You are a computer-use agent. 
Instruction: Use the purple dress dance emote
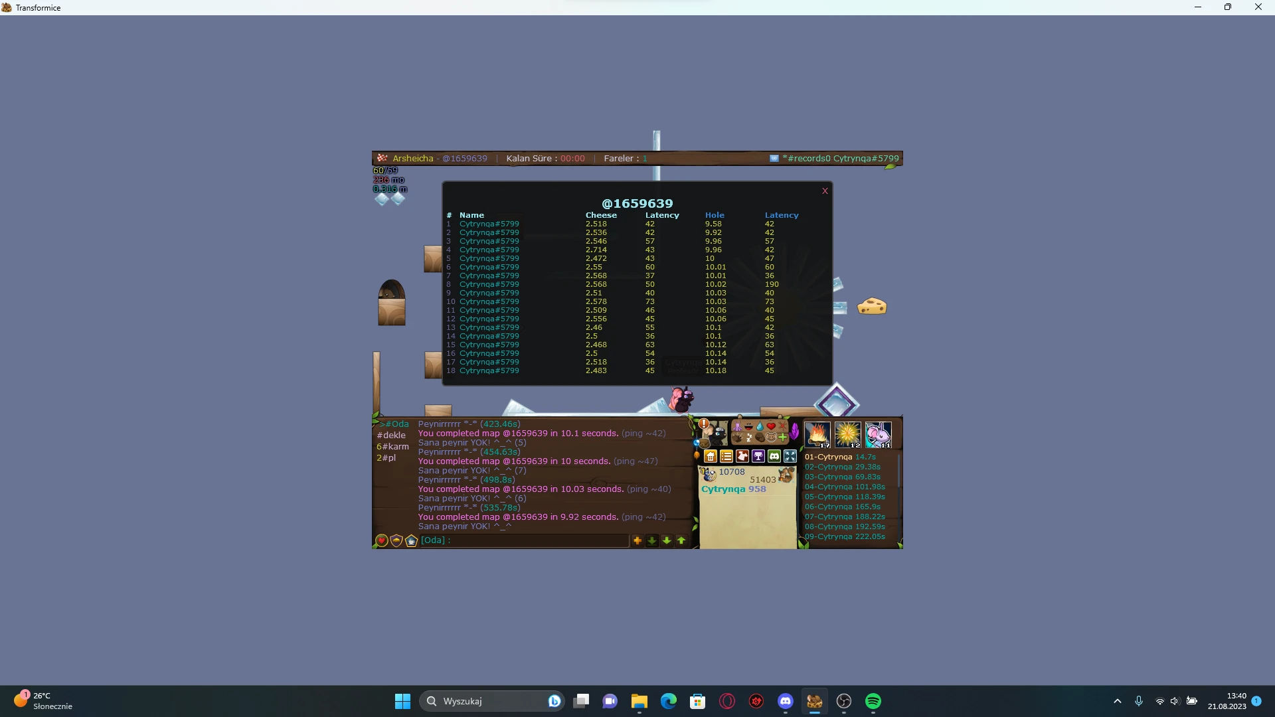[737, 427]
